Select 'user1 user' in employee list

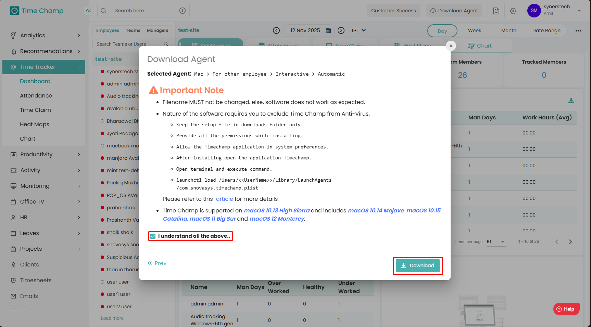pos(118,294)
